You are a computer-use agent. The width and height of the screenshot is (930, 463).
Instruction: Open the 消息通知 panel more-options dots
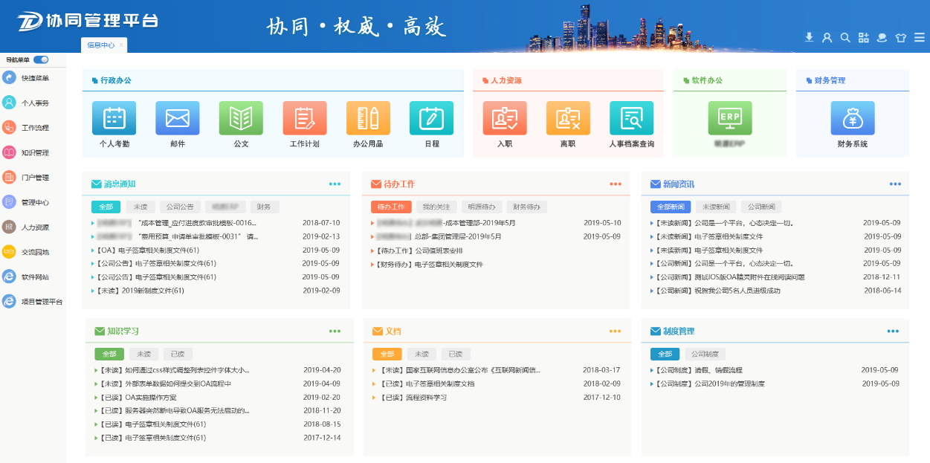click(335, 184)
